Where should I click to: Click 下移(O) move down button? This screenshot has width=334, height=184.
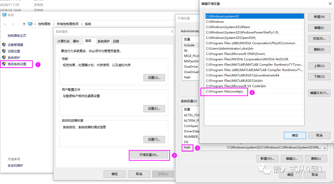pos(319,77)
